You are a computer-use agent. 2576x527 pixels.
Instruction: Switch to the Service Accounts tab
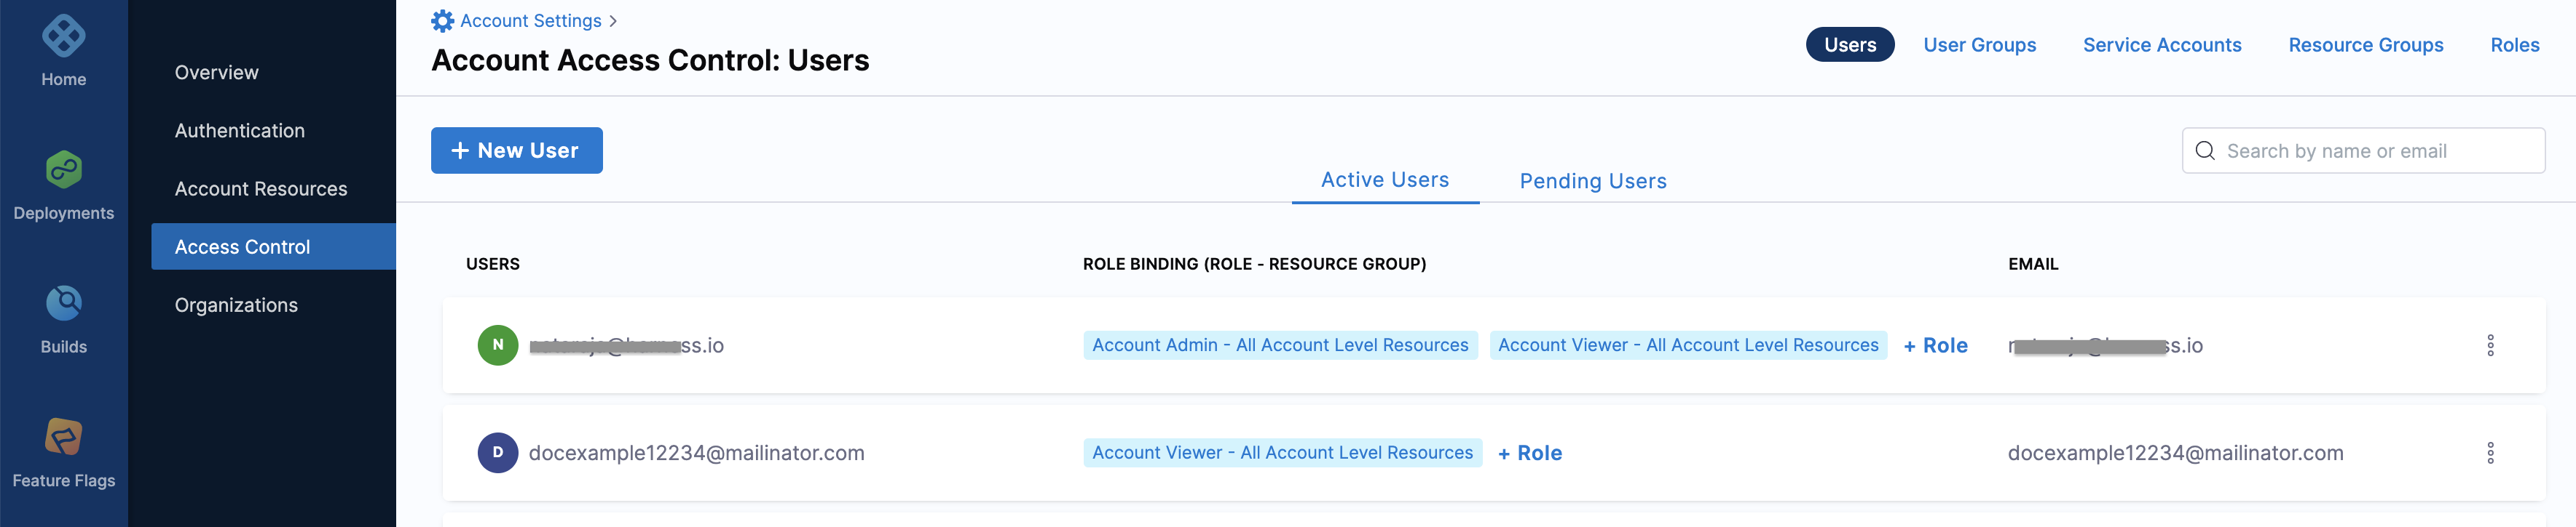[2162, 45]
